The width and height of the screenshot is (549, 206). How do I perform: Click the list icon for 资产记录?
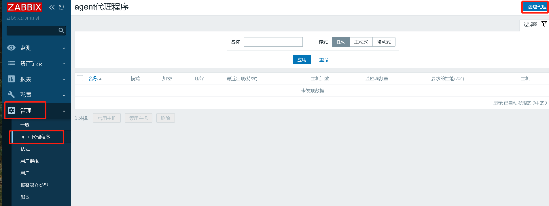tap(11, 63)
